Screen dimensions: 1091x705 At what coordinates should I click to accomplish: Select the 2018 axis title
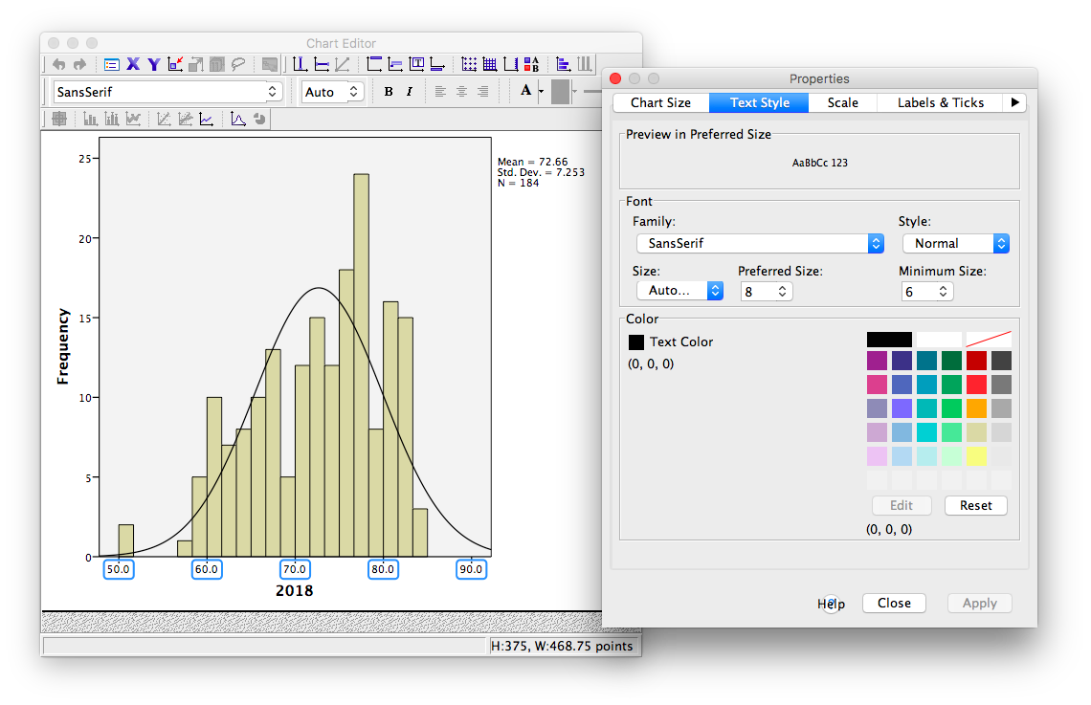point(295,591)
